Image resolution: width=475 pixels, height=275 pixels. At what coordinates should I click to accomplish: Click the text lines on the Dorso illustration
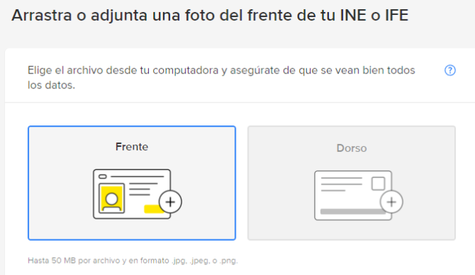point(341,184)
